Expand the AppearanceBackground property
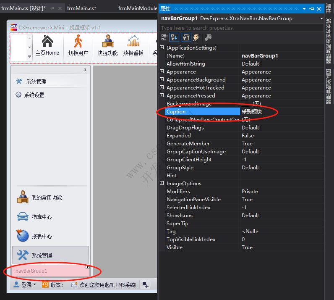The image size is (334, 300). pos(162,79)
